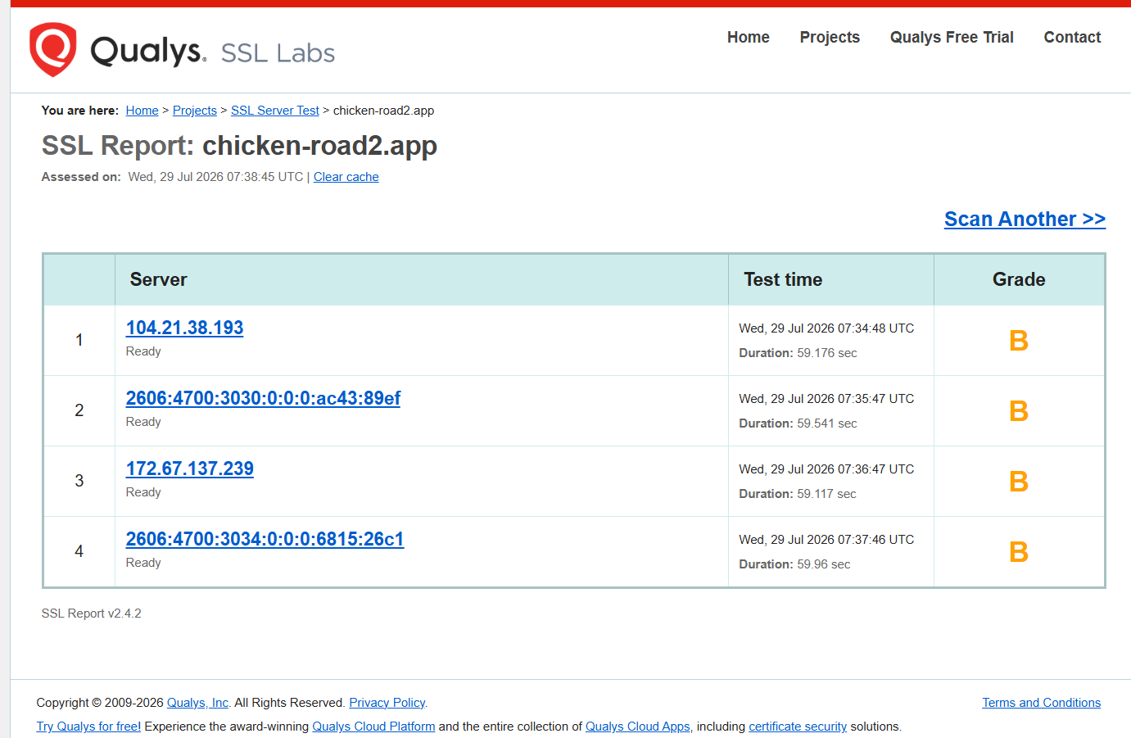Open server 2606:4700:3034:0:0:0:6815:26c1 report
The image size is (1131, 738).
tap(265, 539)
